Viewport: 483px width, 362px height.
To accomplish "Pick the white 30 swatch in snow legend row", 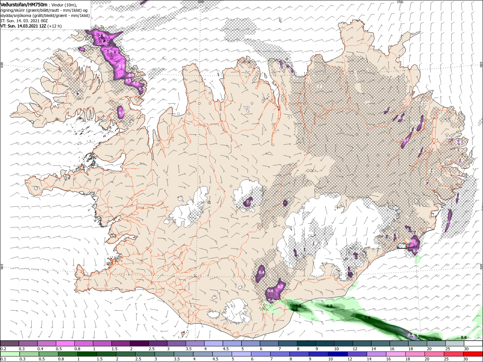I will (473, 344).
